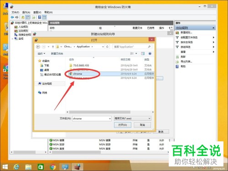
Task: Open the recent locations dropdown in Open dialog
Action: click(x=48, y=47)
